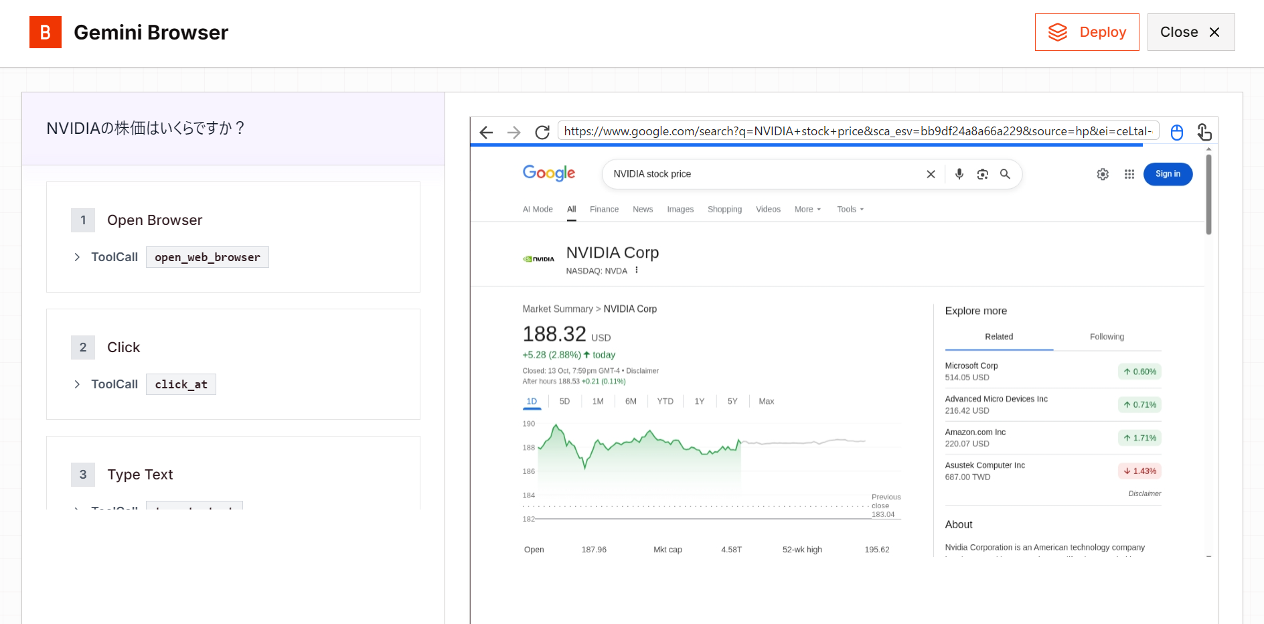Screen dimensions: 1264x624
Task: Click the browser back arrow icon
Action: tap(486, 132)
